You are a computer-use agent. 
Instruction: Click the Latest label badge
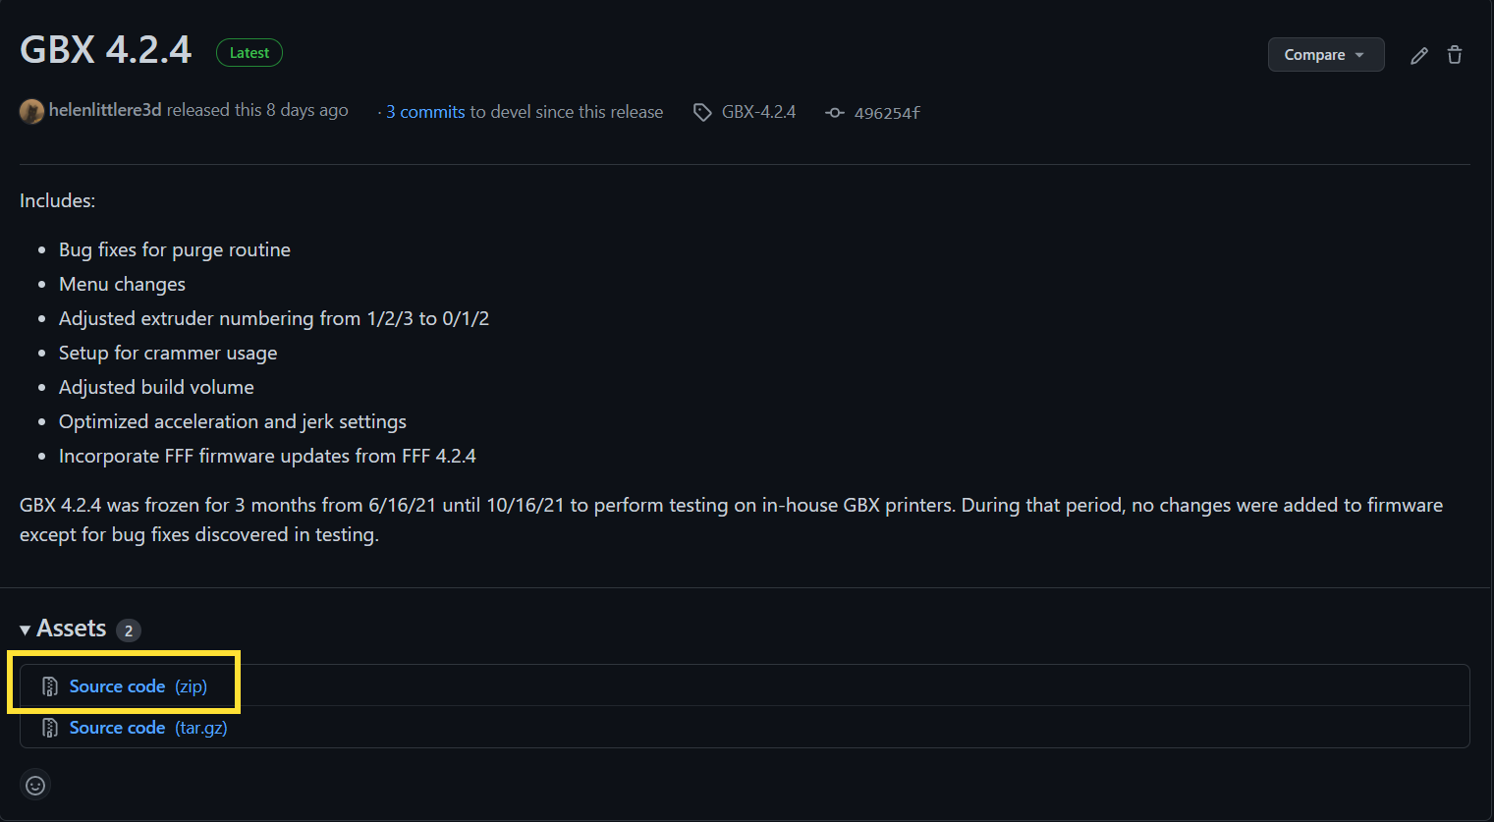(249, 53)
